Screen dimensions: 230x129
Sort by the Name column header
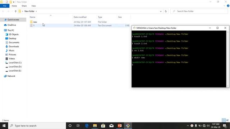point(33,17)
